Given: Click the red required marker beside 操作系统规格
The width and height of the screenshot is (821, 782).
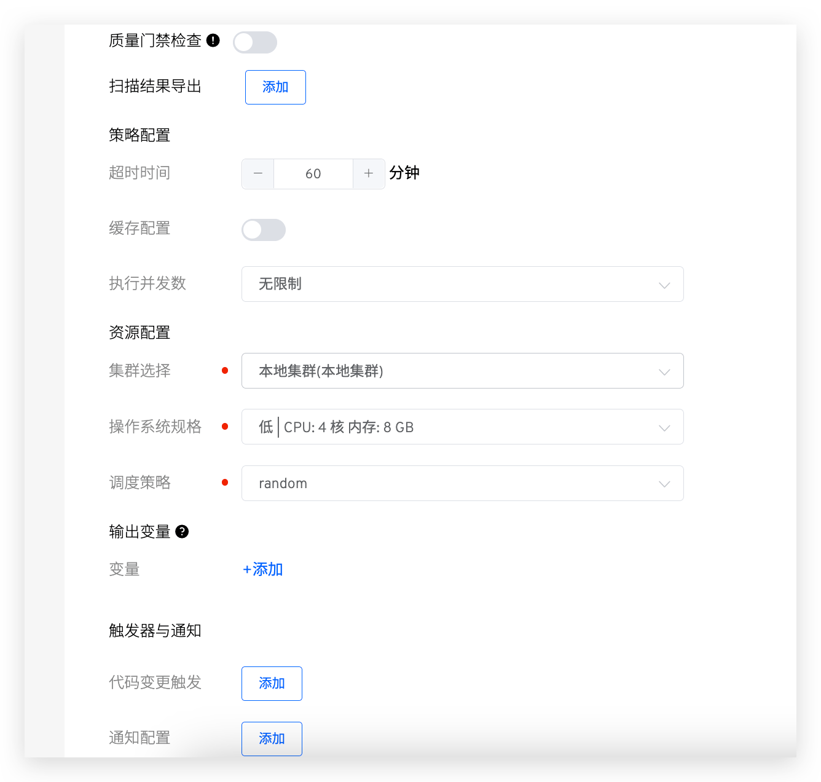Looking at the screenshot, I should point(226,426).
